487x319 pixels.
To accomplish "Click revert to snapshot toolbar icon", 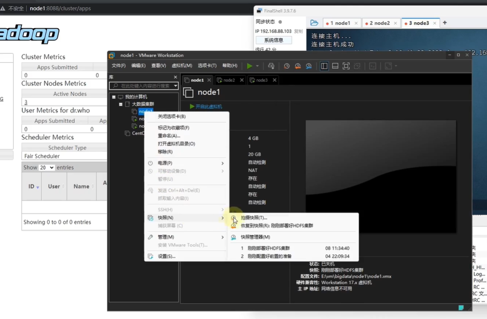I will point(298,66).
